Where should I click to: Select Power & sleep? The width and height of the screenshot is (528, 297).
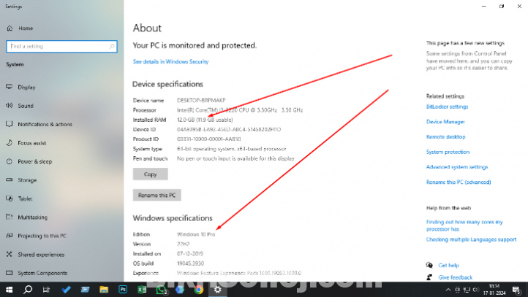[x=34, y=161]
